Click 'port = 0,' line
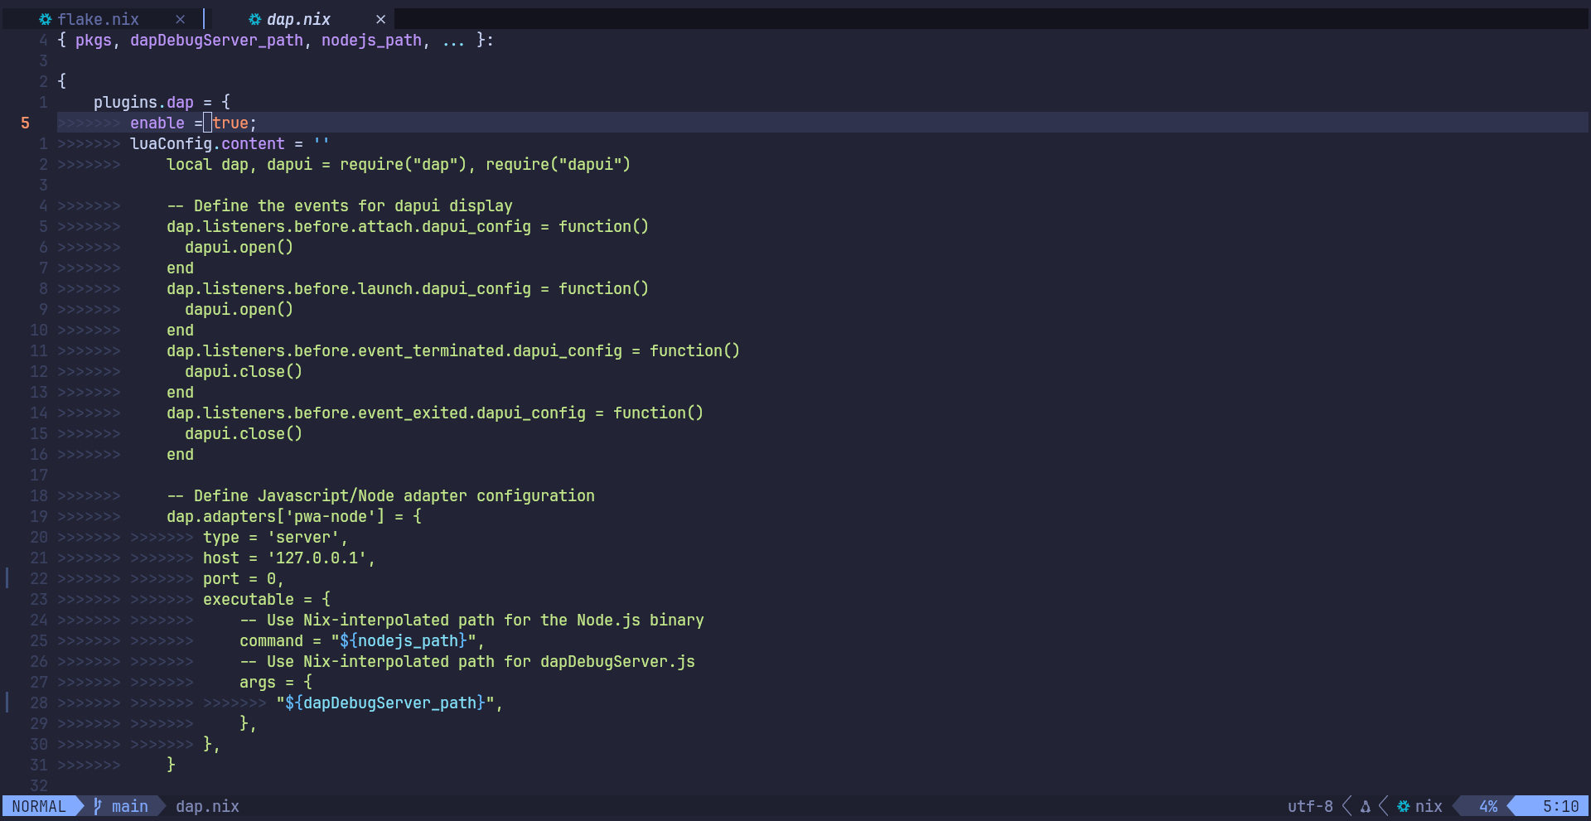The height and width of the screenshot is (821, 1591). 244,578
